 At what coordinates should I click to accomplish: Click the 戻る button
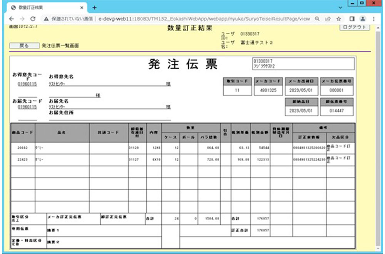point(24,46)
